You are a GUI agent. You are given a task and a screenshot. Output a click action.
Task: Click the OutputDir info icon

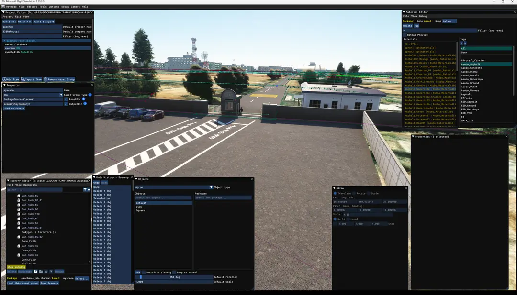pyautogui.click(x=85, y=104)
